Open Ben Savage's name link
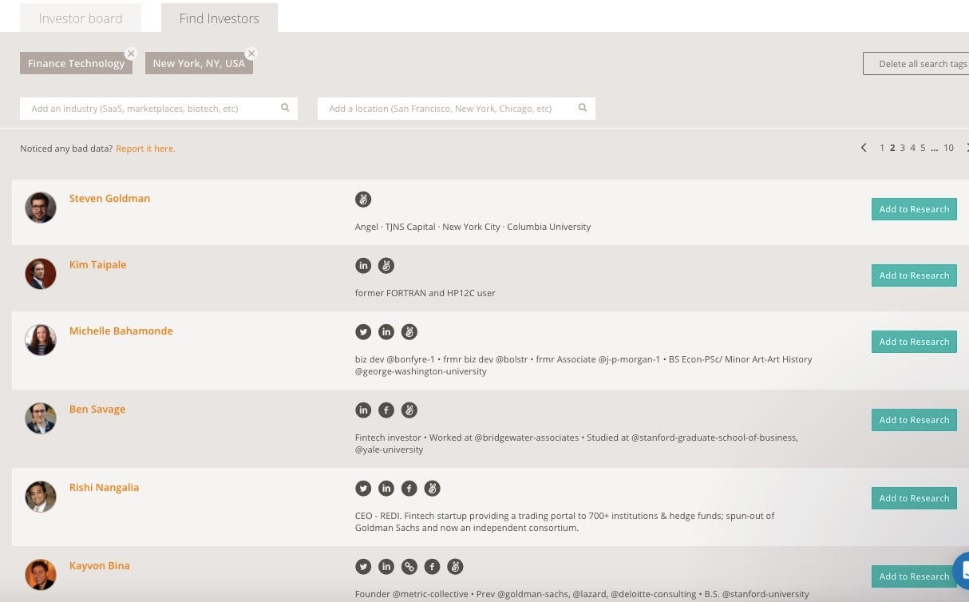 (97, 409)
